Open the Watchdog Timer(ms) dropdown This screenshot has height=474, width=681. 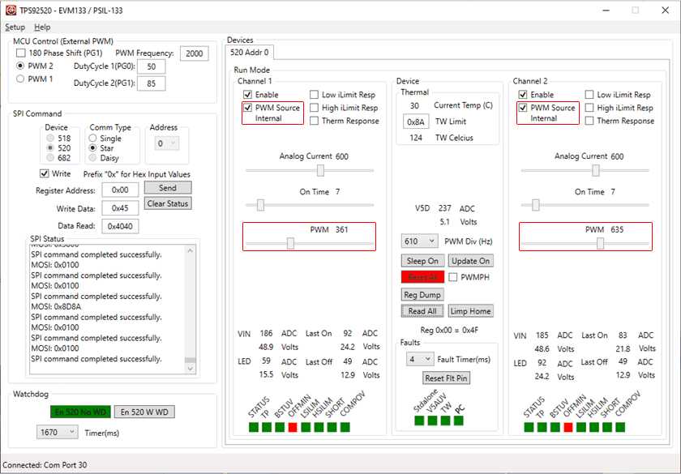71,433
